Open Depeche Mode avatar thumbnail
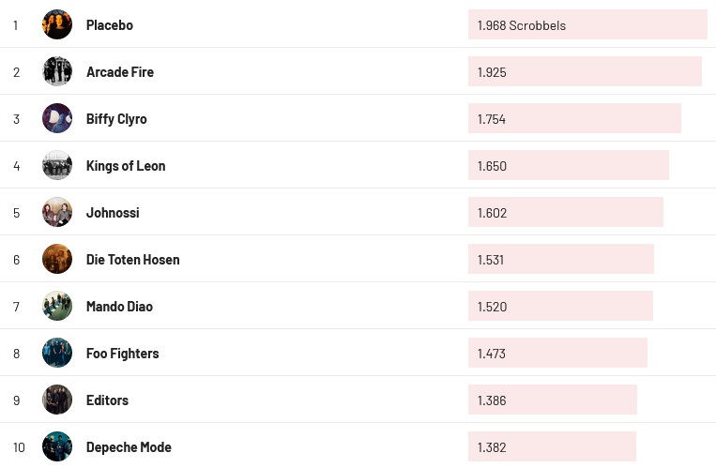716x468 pixels. point(57,446)
